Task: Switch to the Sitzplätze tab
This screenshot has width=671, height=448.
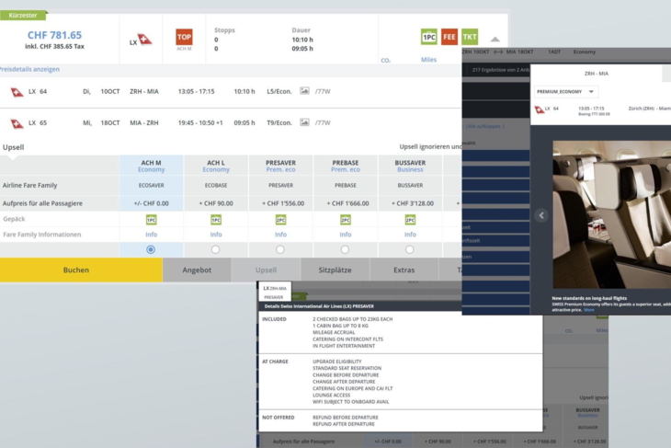Action: pos(335,270)
